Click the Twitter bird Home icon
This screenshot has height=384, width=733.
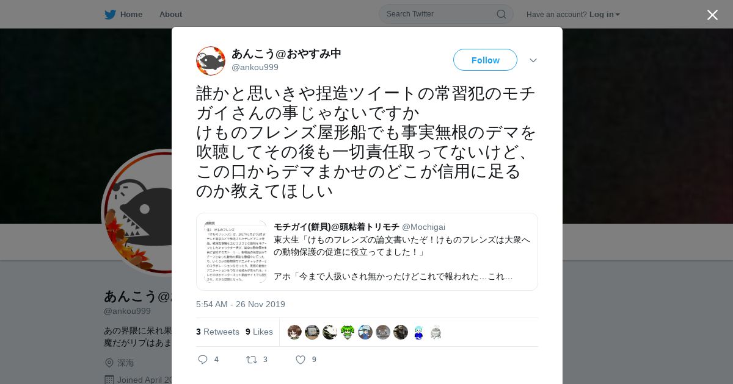110,14
